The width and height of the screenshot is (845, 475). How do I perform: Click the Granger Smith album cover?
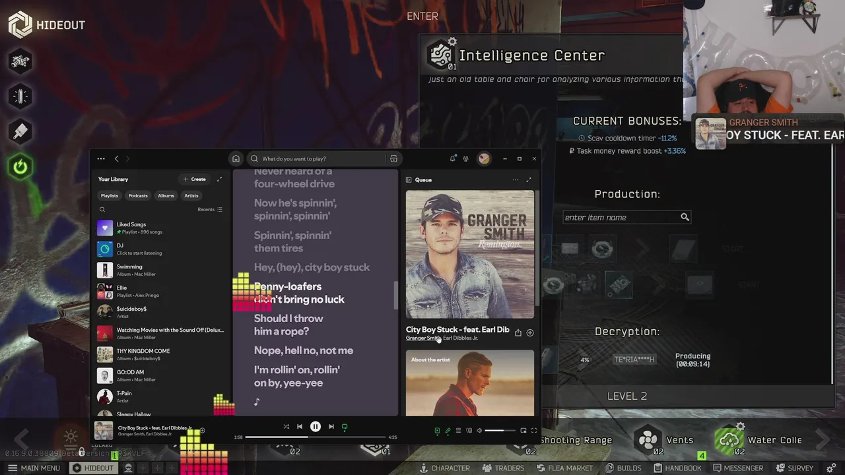point(470,254)
